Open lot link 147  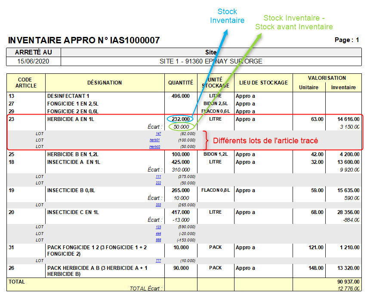(158, 134)
